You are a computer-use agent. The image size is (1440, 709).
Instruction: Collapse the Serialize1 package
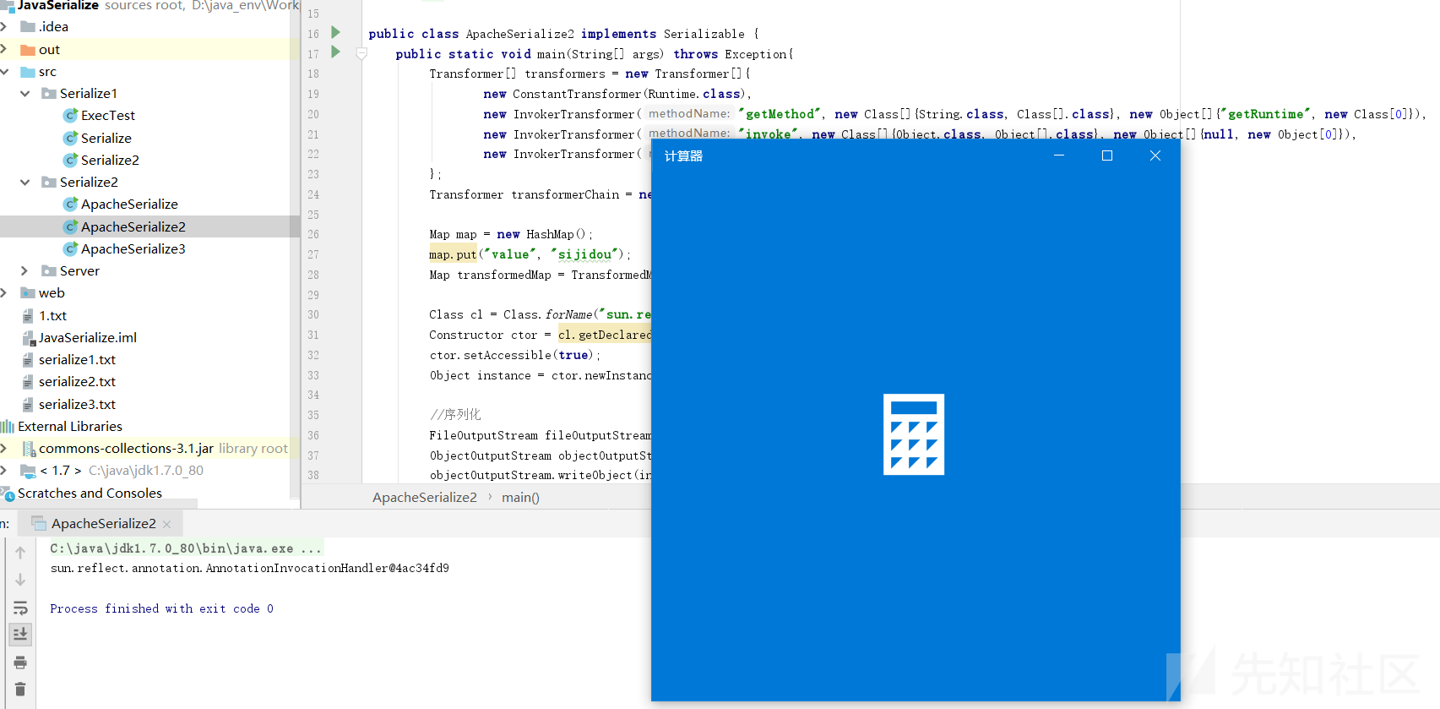point(24,93)
